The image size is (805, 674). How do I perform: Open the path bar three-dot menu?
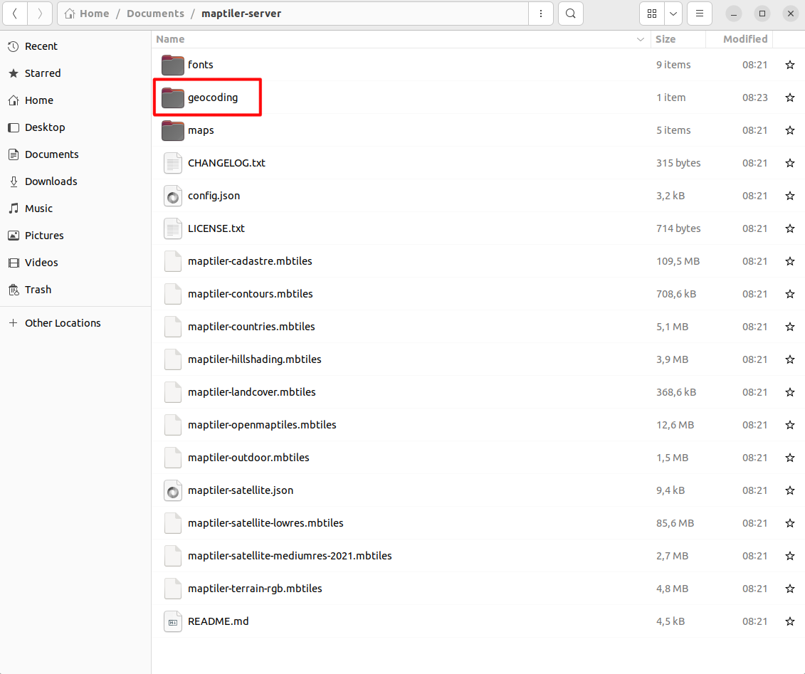[x=541, y=14]
